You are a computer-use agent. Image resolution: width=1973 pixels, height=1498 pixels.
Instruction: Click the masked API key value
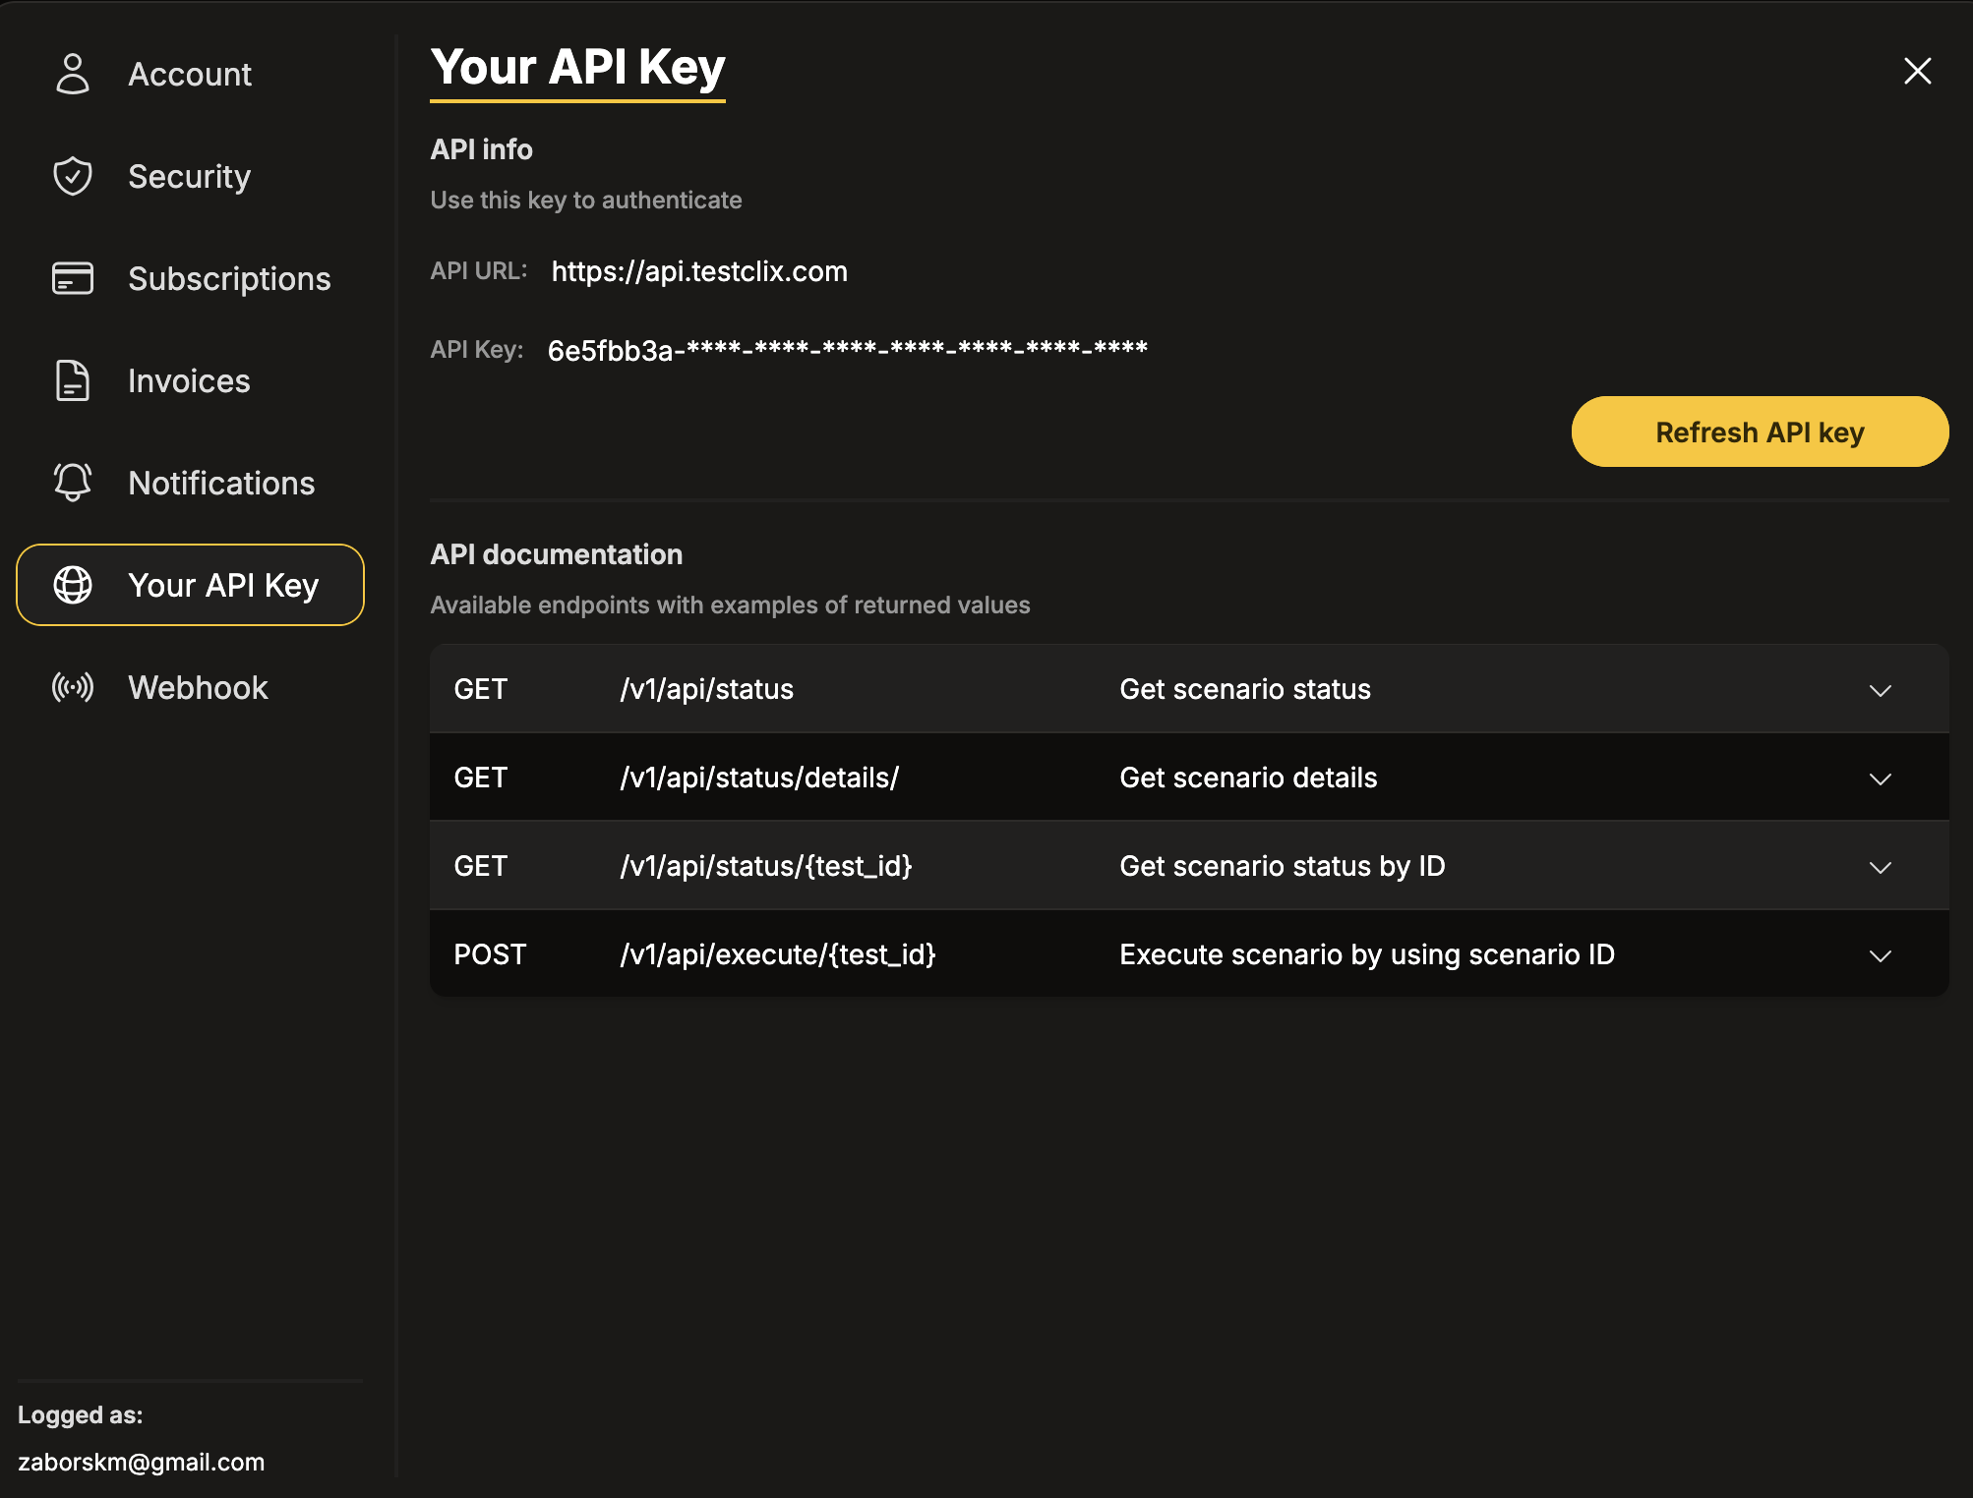(848, 350)
